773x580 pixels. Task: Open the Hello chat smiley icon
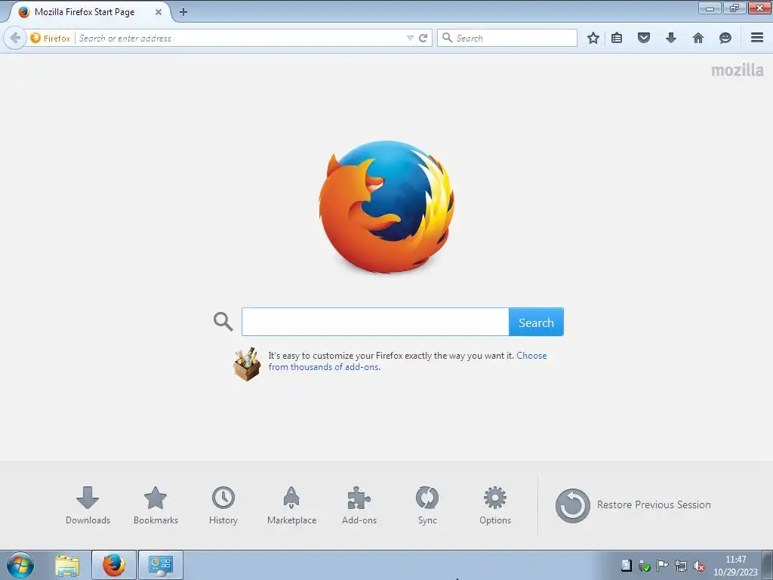click(x=725, y=38)
